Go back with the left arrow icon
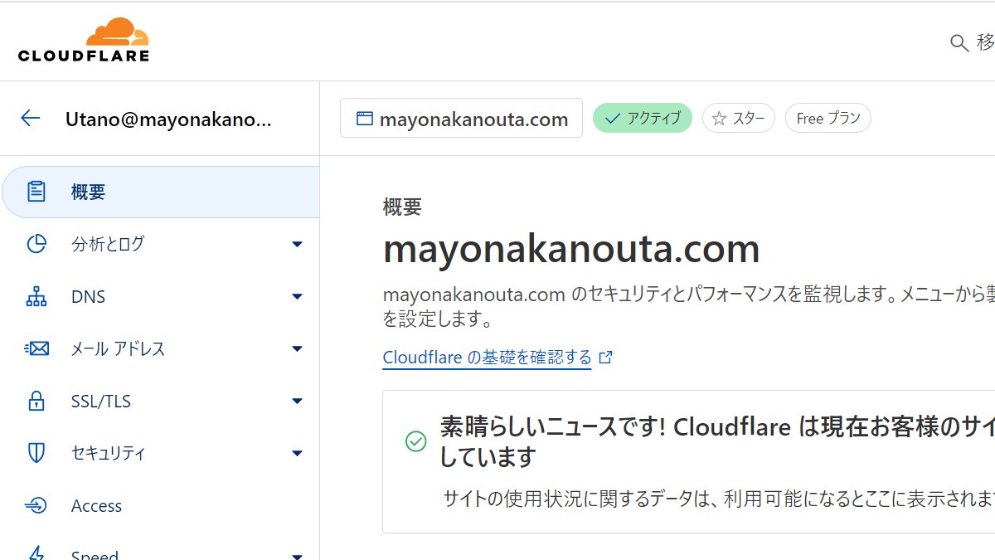The width and height of the screenshot is (995, 560). (x=31, y=119)
